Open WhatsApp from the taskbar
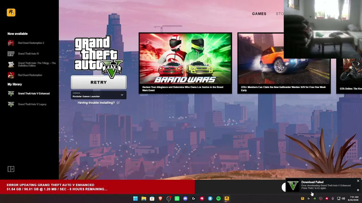 point(177,198)
